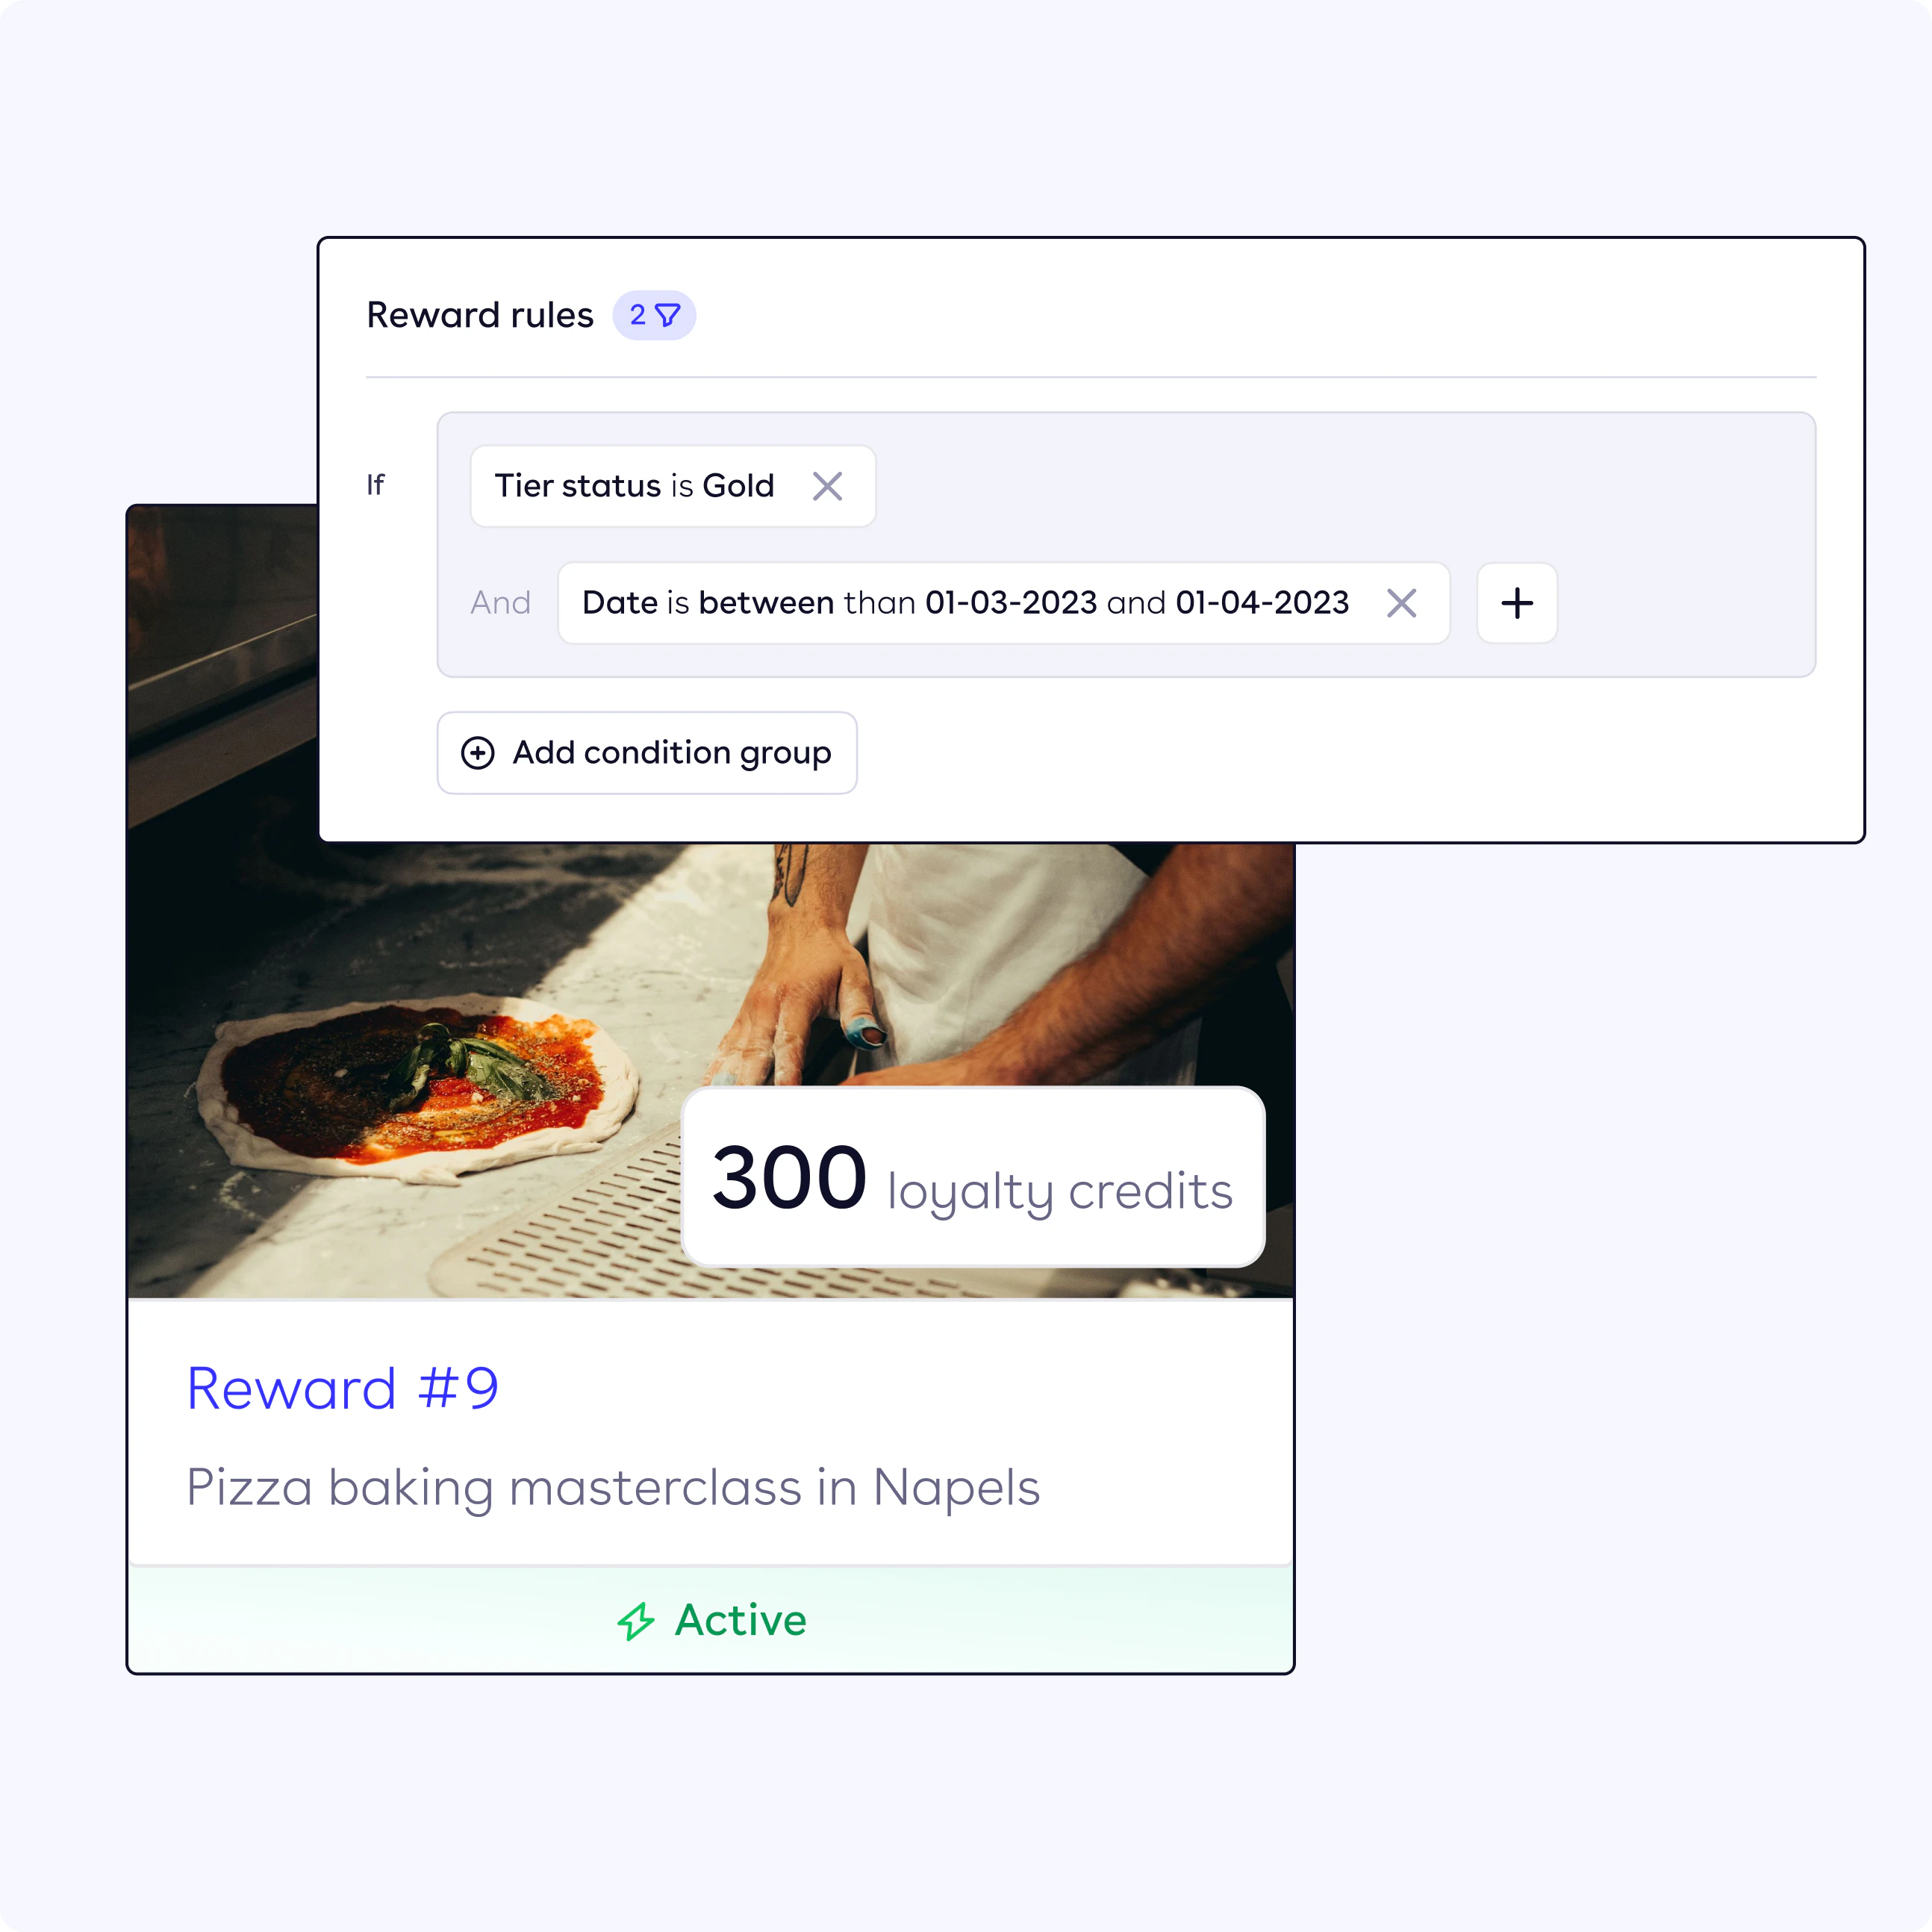This screenshot has height=1932, width=1932.
Task: Edit the Date is between condition chip
Action: [x=966, y=603]
